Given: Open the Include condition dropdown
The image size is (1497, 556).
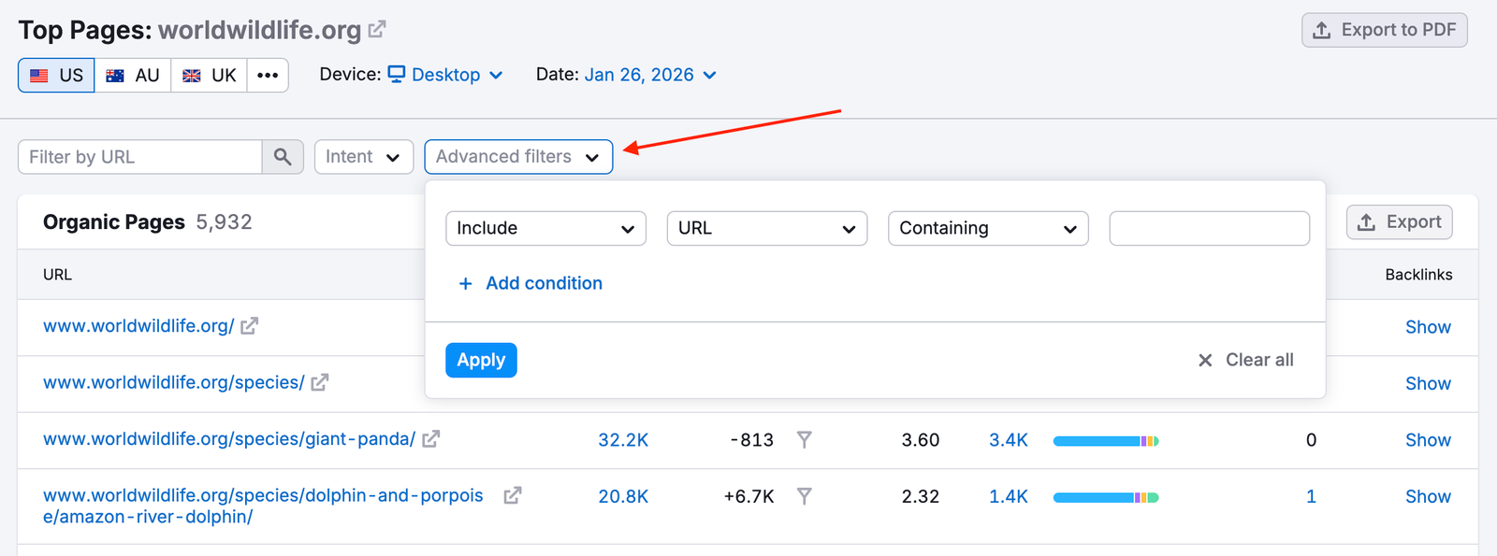Looking at the screenshot, I should point(545,228).
